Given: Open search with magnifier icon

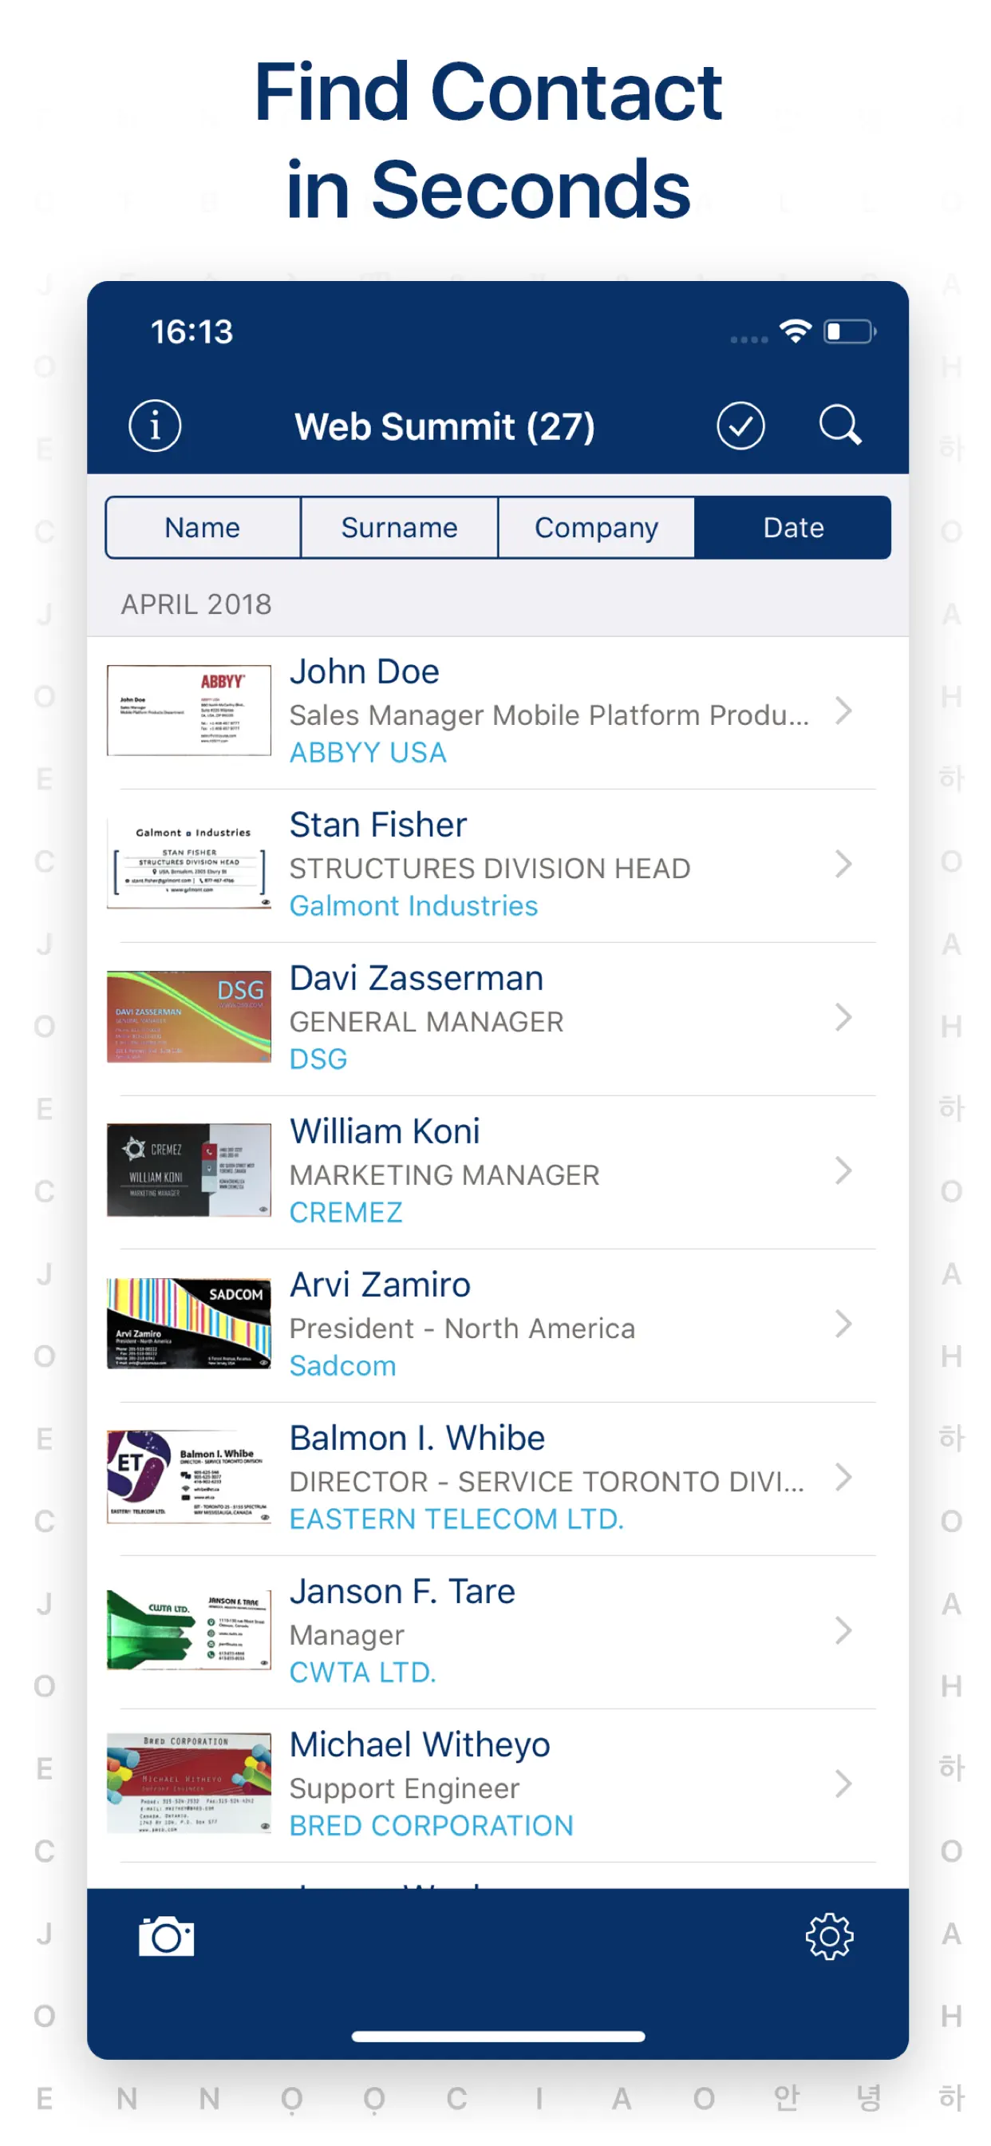Looking at the screenshot, I should [839, 425].
